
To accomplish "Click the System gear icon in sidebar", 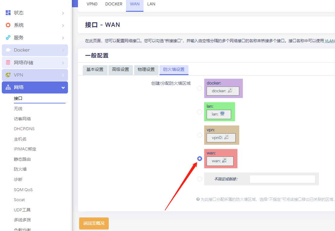I will [8, 25].
